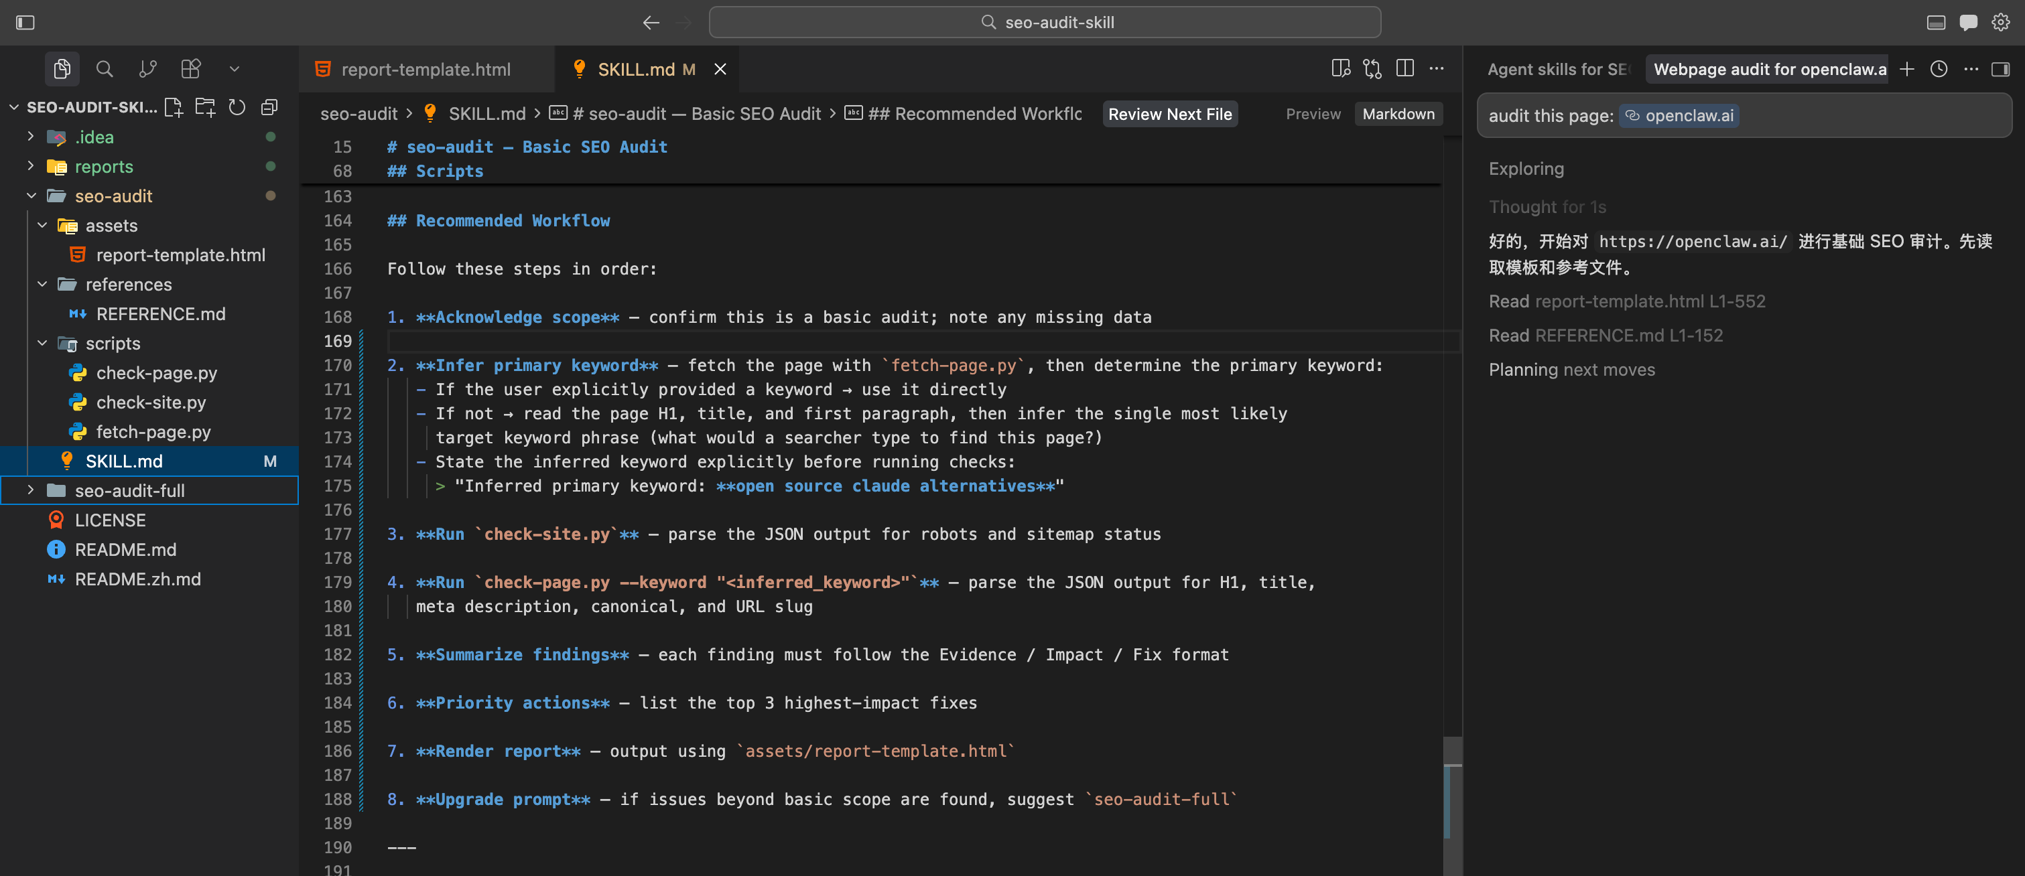
Task: Open the Extensions view icon
Action: tap(191, 69)
